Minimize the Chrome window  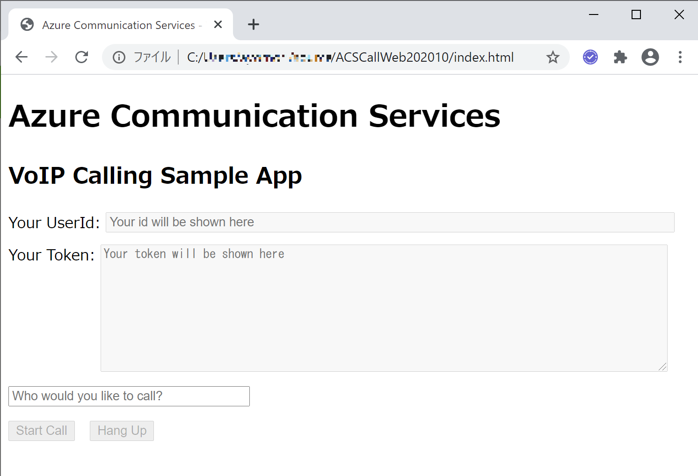pyautogui.click(x=594, y=14)
